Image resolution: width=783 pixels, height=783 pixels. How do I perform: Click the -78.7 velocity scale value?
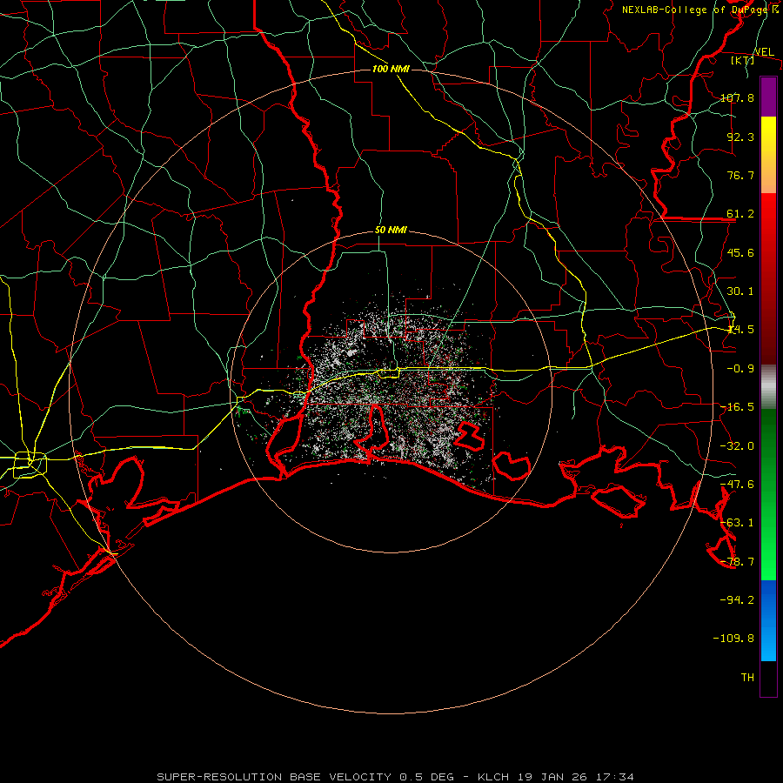[x=738, y=562]
